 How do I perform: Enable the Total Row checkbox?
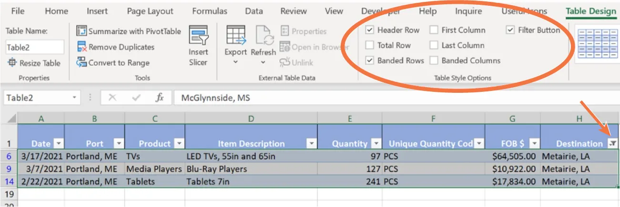[369, 45]
